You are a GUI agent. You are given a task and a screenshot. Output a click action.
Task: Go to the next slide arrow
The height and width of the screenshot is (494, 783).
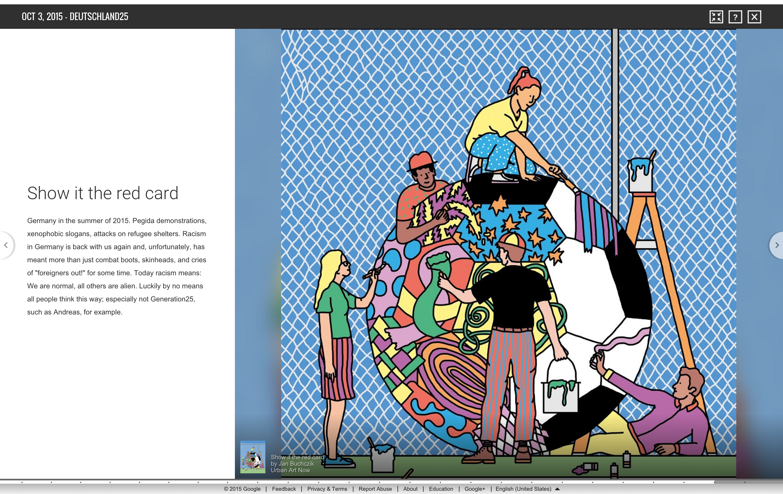[x=777, y=245]
